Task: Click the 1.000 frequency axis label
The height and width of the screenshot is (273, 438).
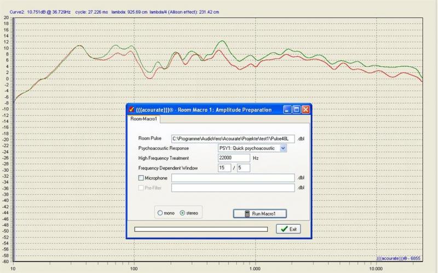Action: pyautogui.click(x=255, y=269)
